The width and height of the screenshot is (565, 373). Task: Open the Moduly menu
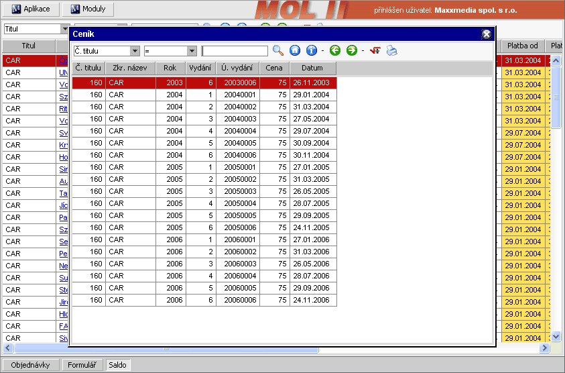pyautogui.click(x=88, y=9)
